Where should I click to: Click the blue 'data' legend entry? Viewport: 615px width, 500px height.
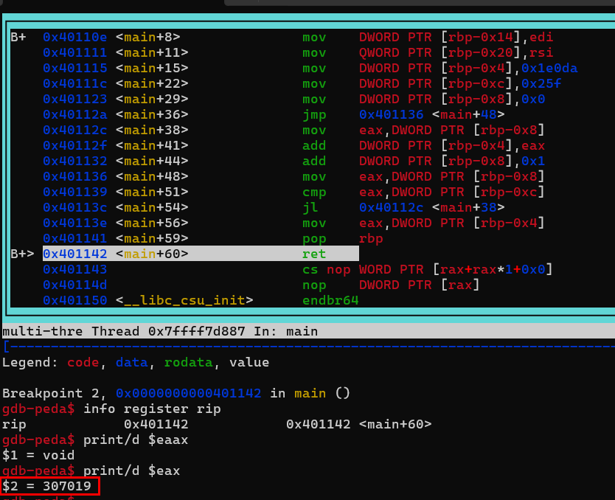point(132,362)
